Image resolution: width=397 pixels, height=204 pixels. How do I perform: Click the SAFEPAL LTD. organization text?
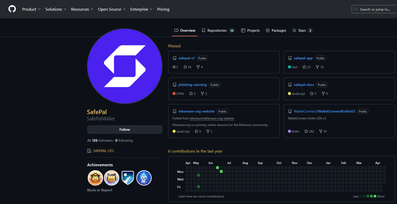[x=104, y=151]
